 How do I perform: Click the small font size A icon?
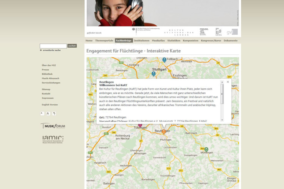coord(42,113)
